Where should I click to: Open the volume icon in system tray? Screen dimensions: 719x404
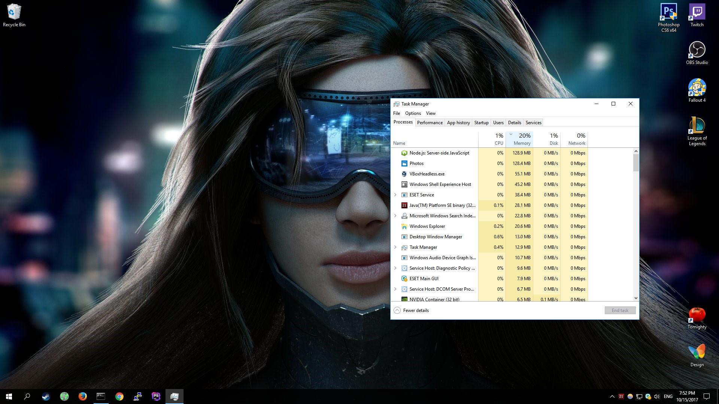pos(656,397)
